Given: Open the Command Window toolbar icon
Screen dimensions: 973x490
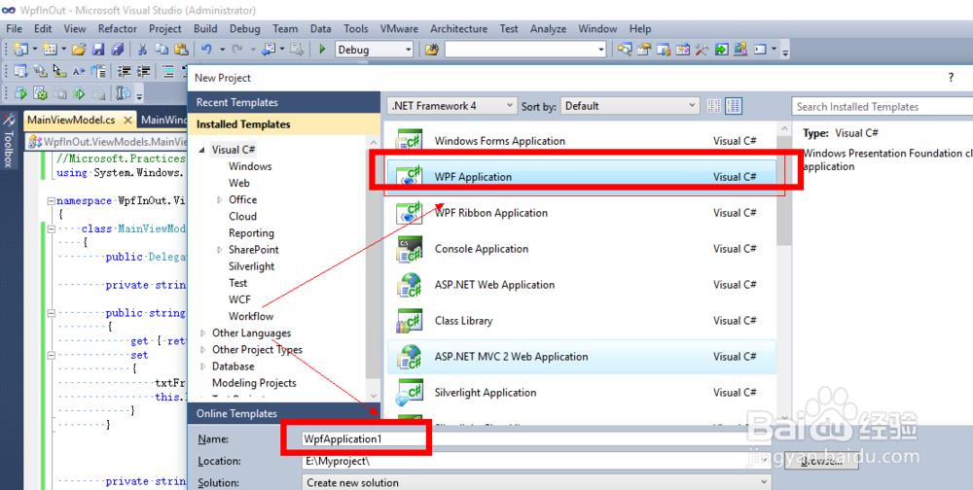Looking at the screenshot, I should (x=760, y=49).
